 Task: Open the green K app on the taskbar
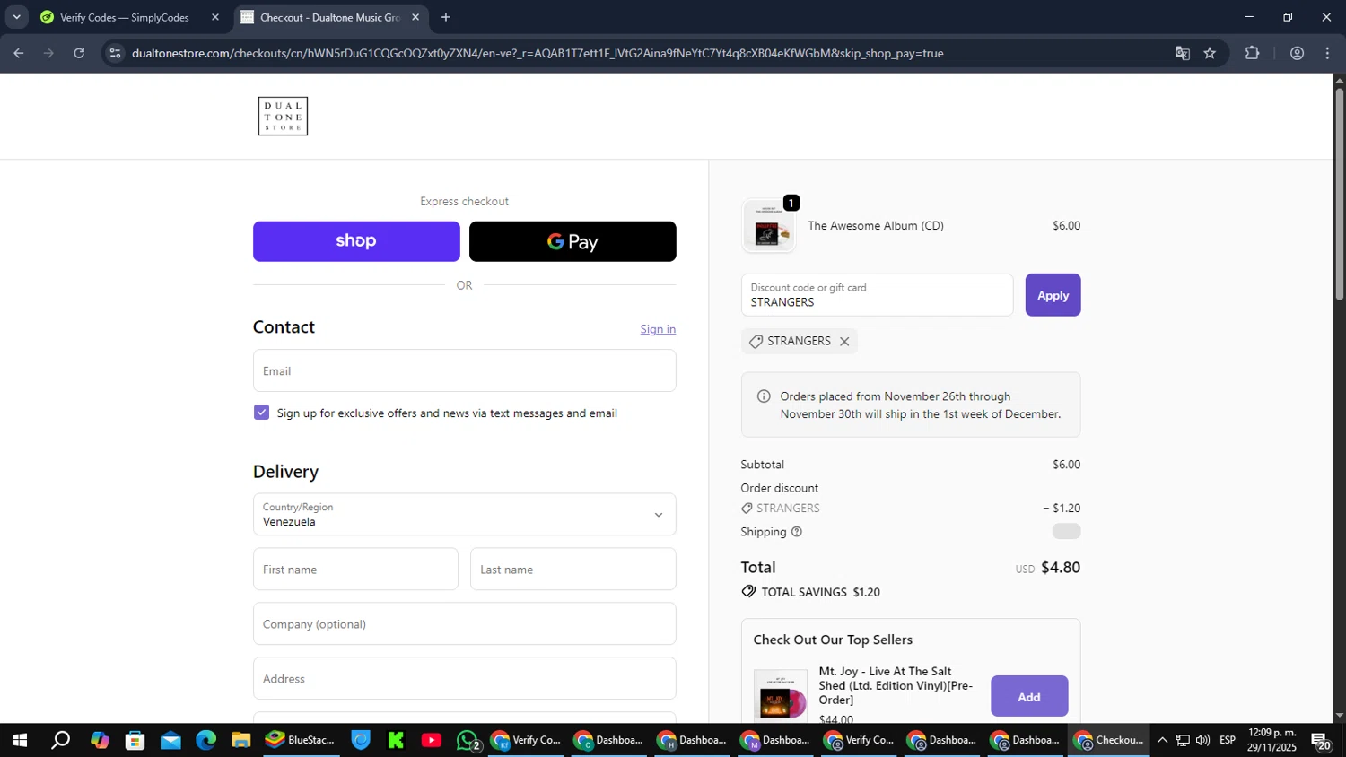[396, 740]
